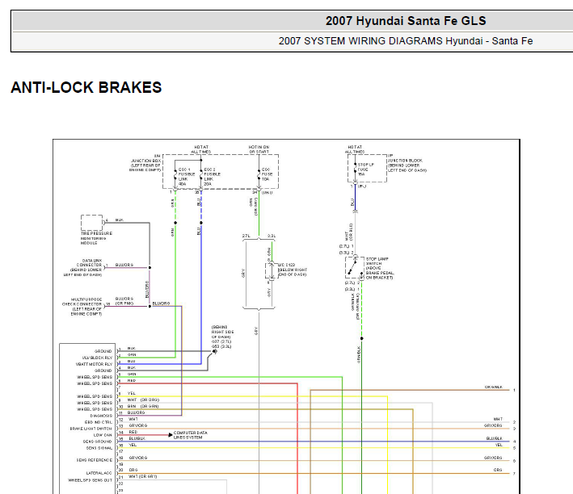Screen dimensions: 573x494
Task: Click the arrowhead pointing to Computer Data Lines
Action: click(171, 435)
